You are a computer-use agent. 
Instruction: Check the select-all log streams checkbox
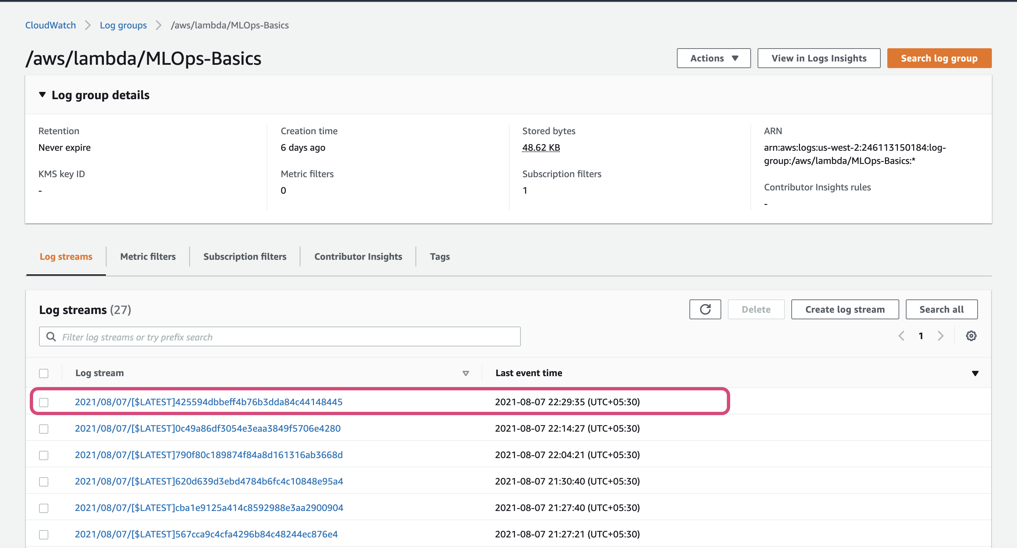(44, 373)
